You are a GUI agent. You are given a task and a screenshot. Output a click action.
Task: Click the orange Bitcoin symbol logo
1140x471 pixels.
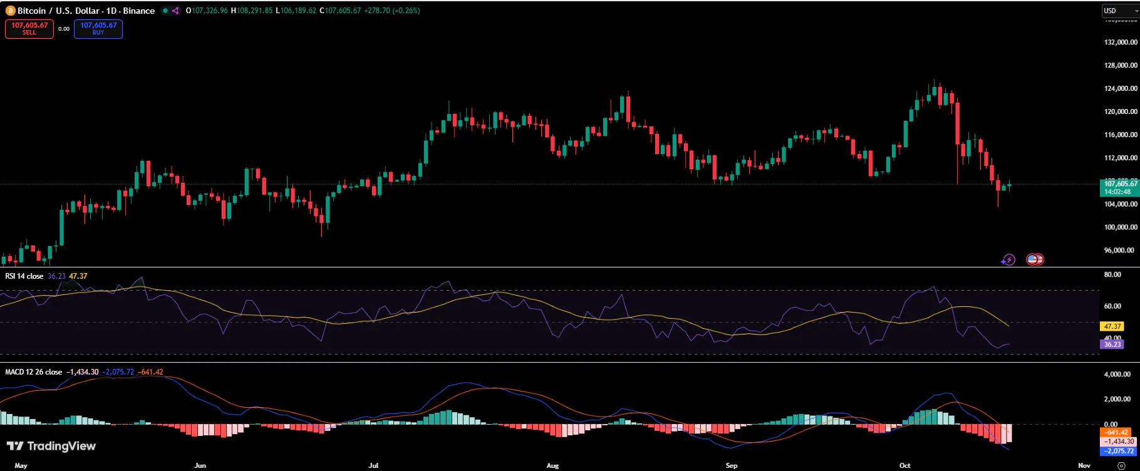pyautogui.click(x=10, y=11)
